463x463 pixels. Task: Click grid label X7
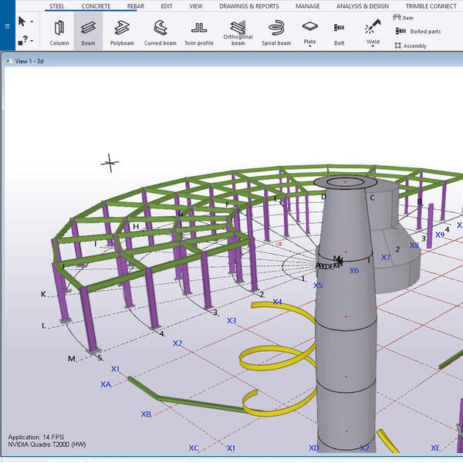(x=386, y=257)
